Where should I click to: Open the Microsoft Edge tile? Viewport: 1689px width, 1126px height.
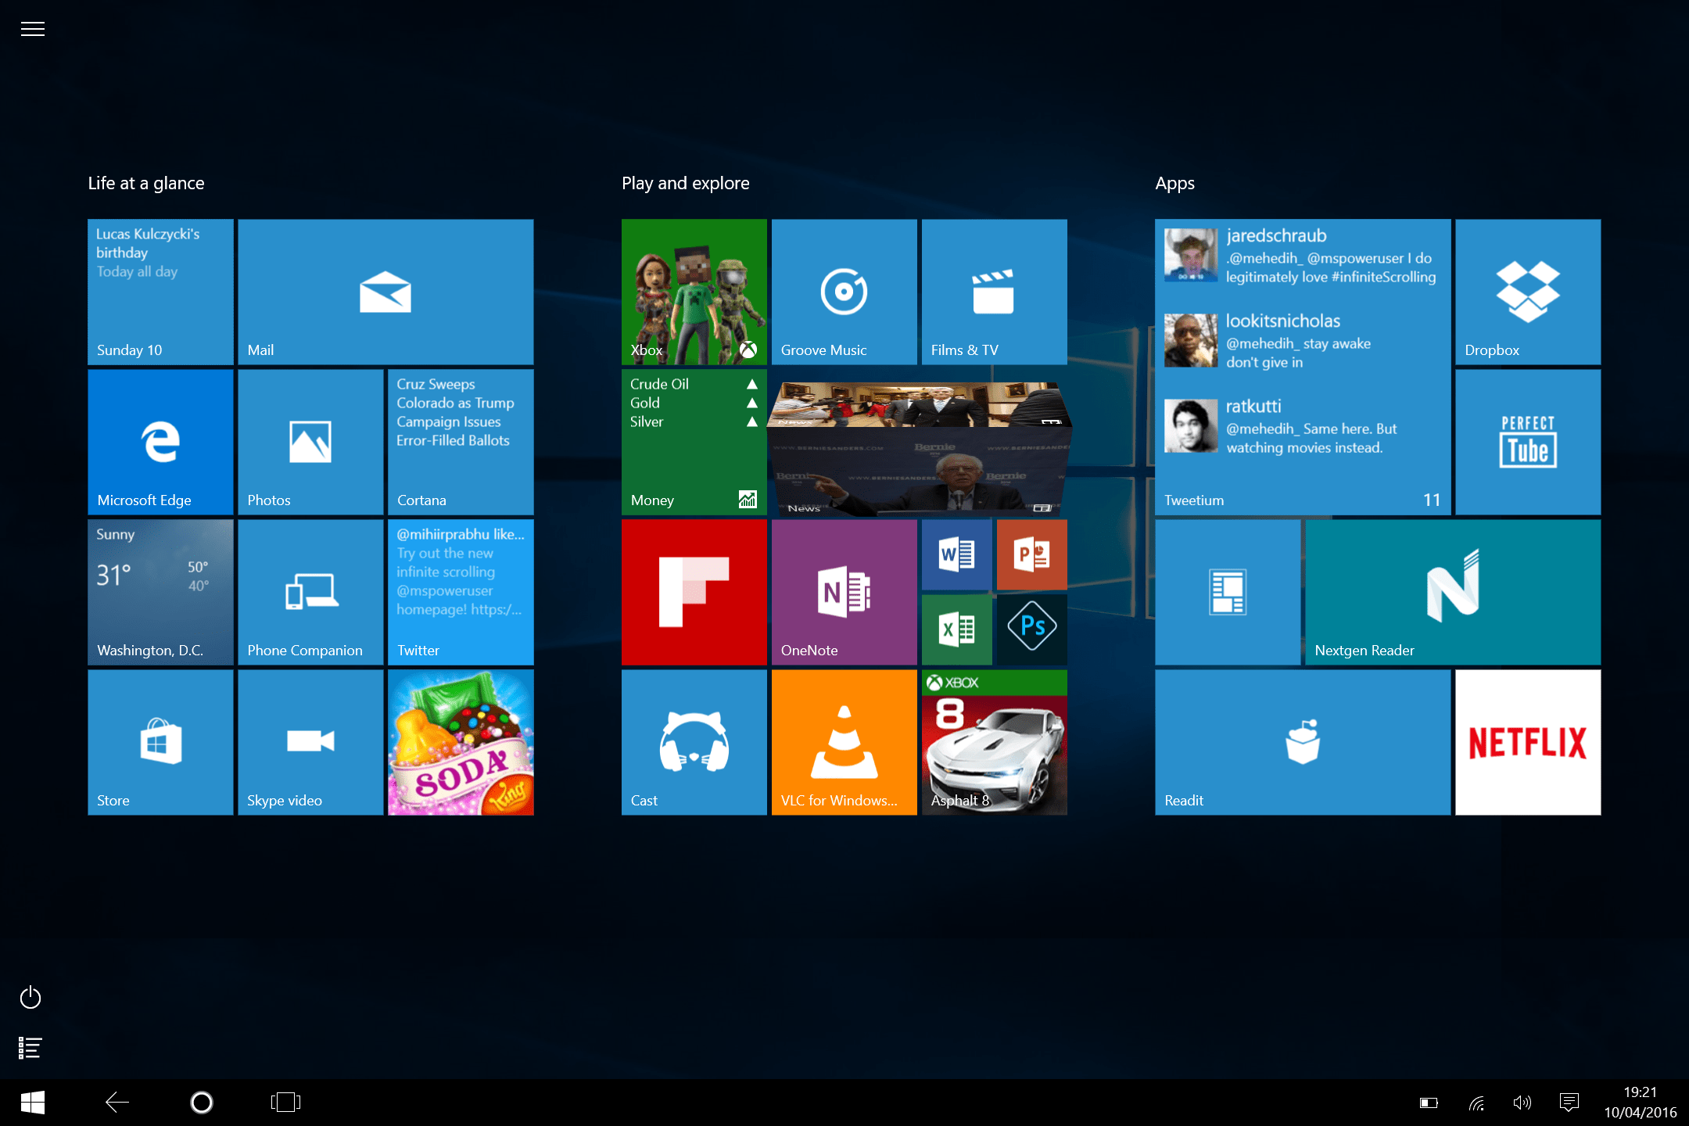pyautogui.click(x=160, y=440)
